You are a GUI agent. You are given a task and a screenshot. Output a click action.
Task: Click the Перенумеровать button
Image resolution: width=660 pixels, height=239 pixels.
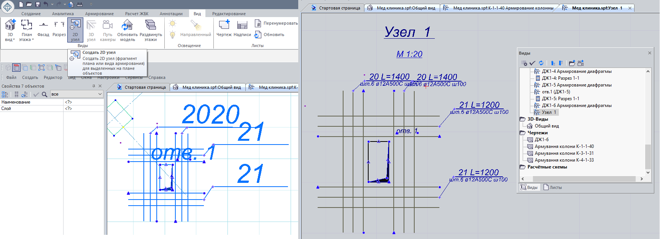276,23
